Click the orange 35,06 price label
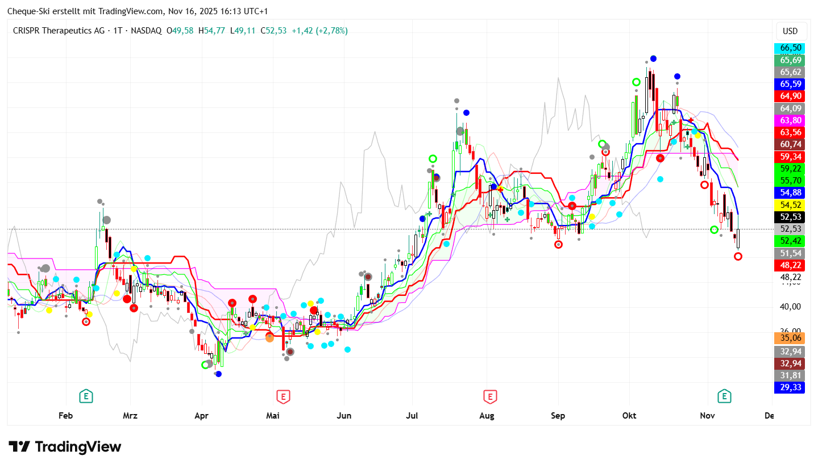Viewport: 818px width, 468px height. tap(791, 339)
